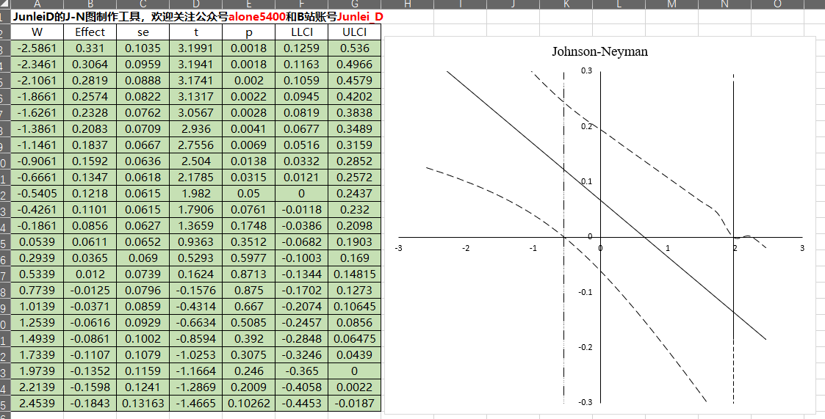The image size is (825, 419).
Task: Select cell with ULCI value 0.169
Action: [355, 258]
